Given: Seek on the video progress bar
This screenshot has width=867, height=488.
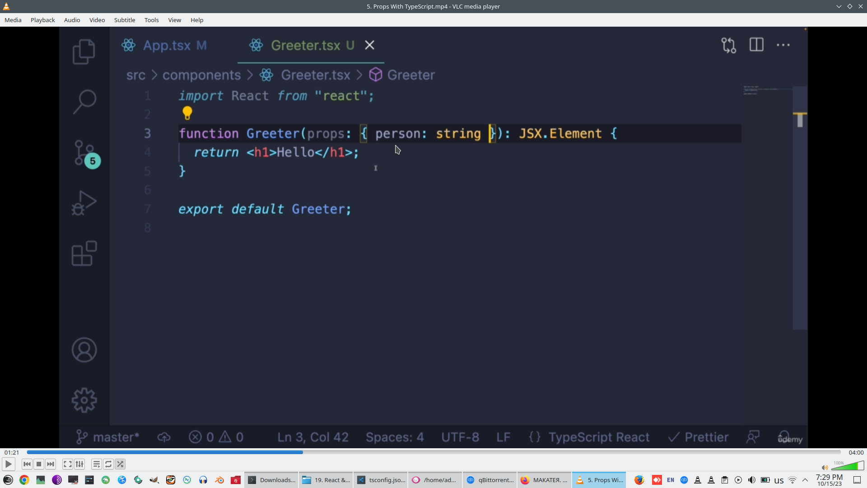Looking at the screenshot, I should 433,452.
